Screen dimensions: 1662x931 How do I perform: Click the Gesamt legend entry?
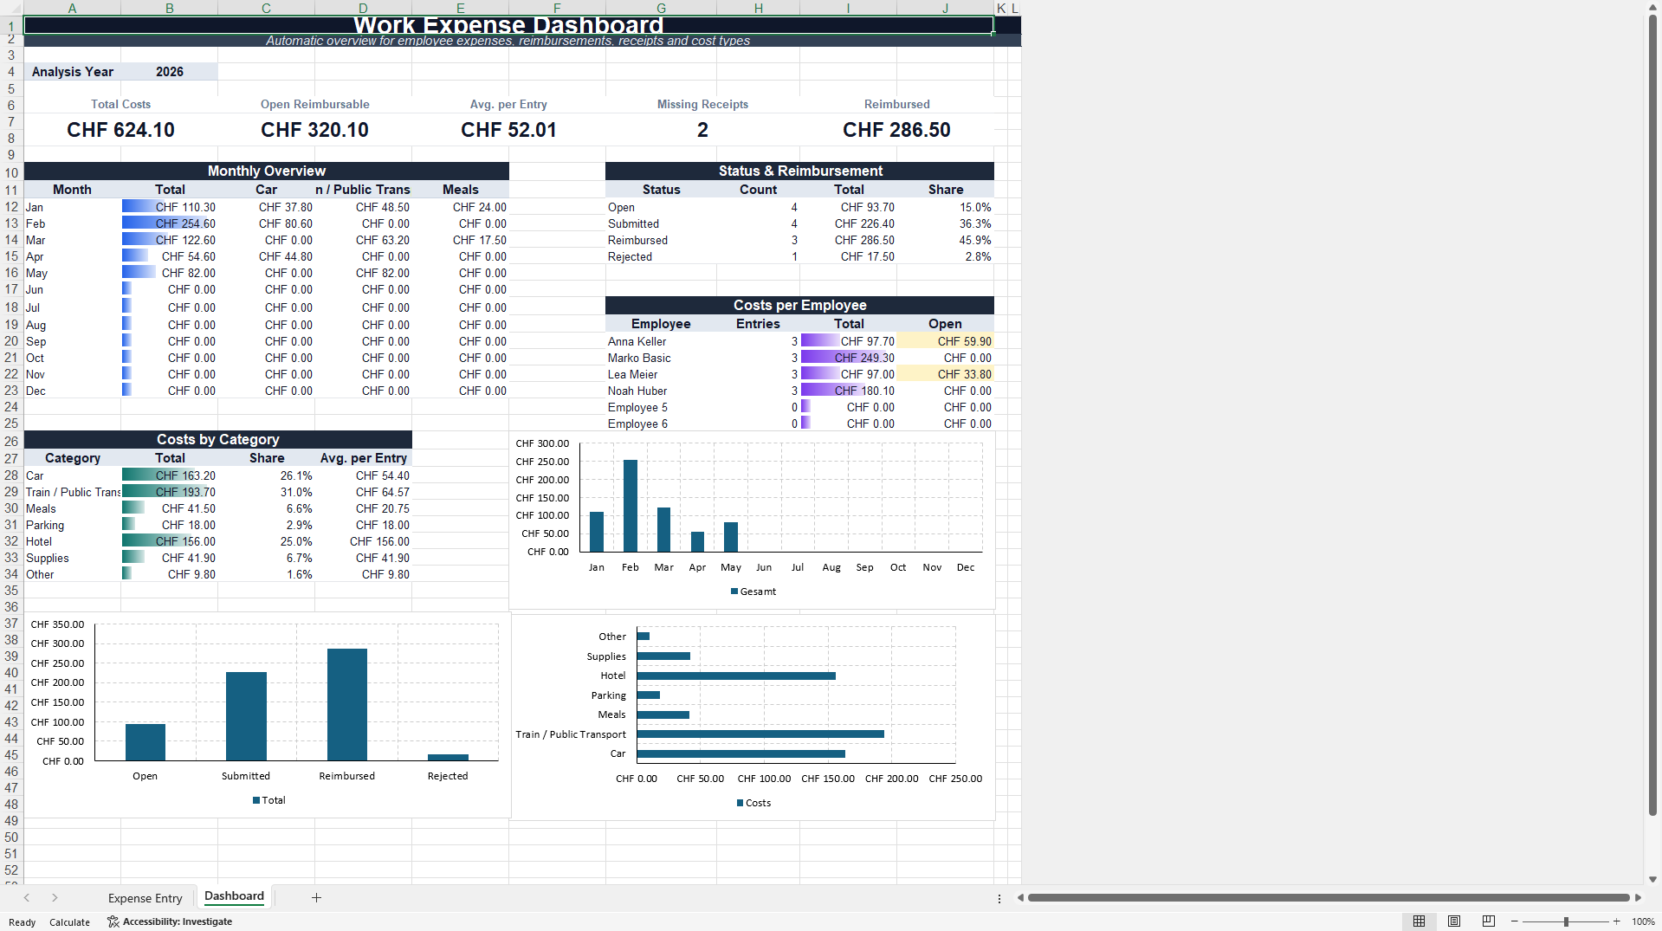tap(753, 592)
